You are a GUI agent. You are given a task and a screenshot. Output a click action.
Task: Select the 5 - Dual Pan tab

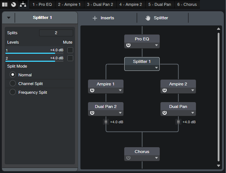(160, 4)
